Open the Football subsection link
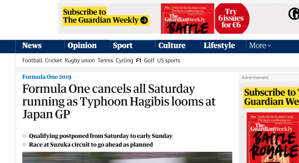This screenshot has height=163, width=299. [x=32, y=60]
